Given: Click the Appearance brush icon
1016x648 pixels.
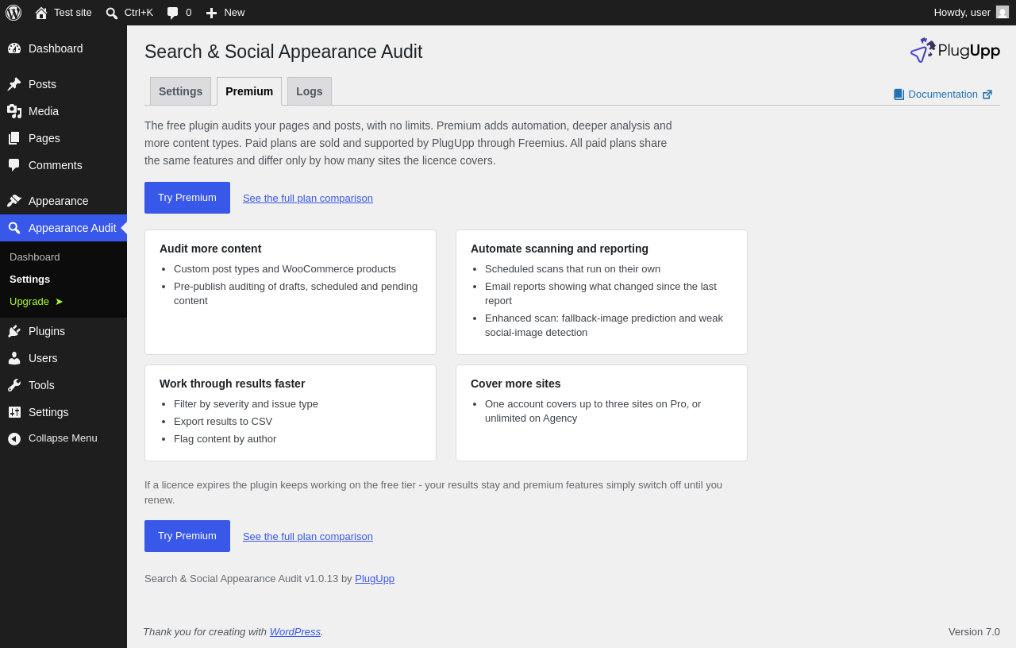Looking at the screenshot, I should click(14, 201).
